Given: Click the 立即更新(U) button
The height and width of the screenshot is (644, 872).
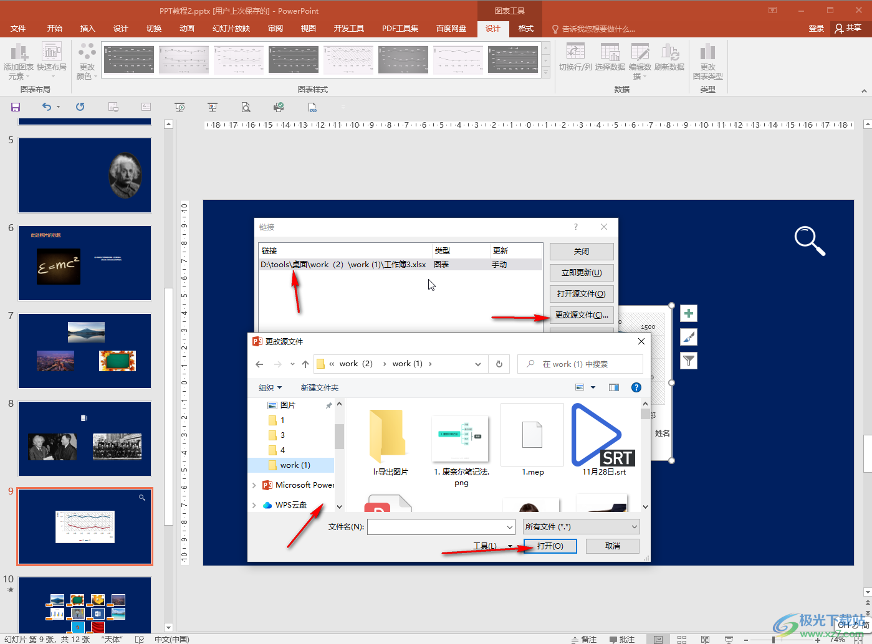Looking at the screenshot, I should tap(582, 273).
